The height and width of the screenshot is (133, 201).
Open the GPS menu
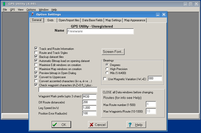click(12, 10)
